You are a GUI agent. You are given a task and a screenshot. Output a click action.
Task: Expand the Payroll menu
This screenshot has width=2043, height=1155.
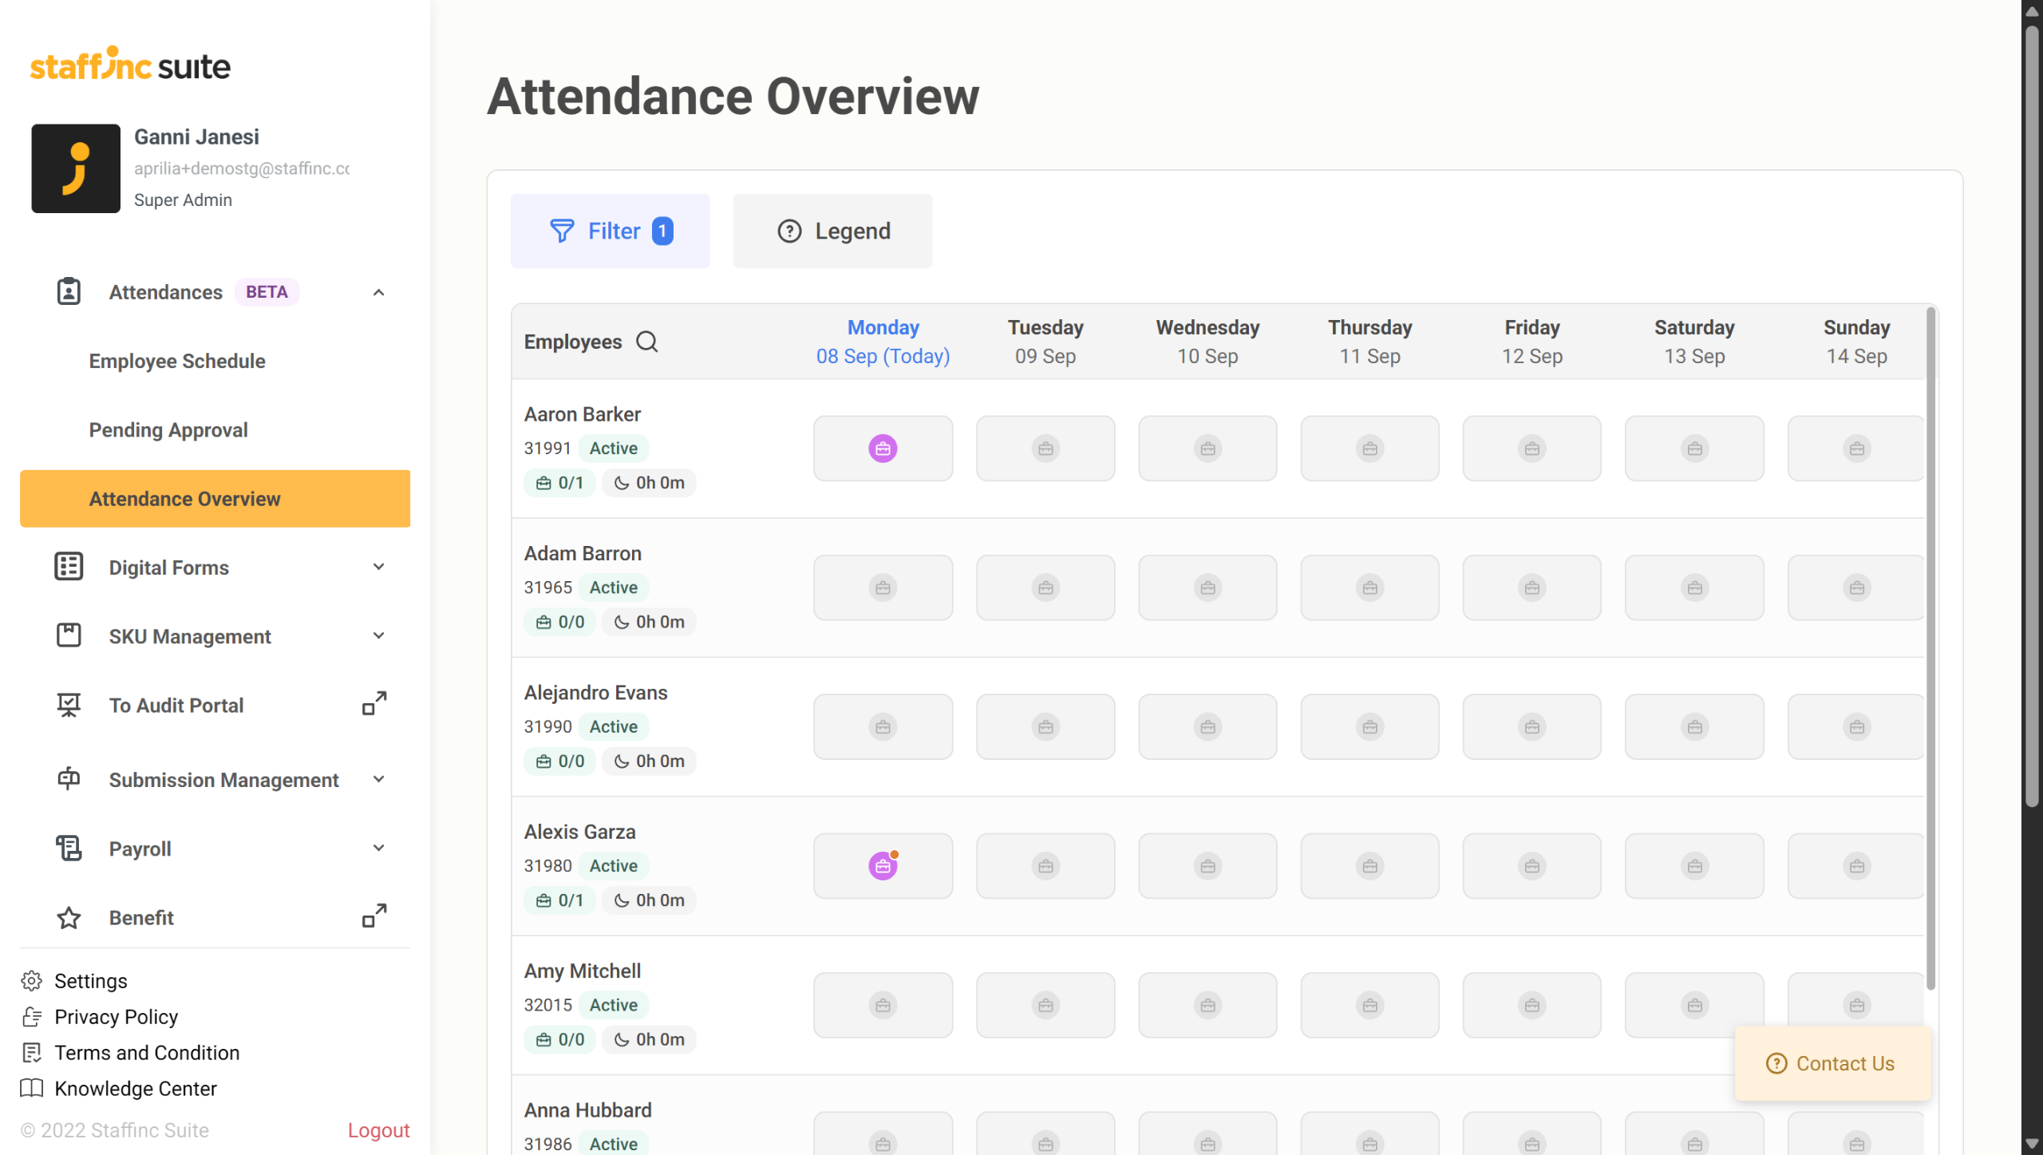click(379, 848)
